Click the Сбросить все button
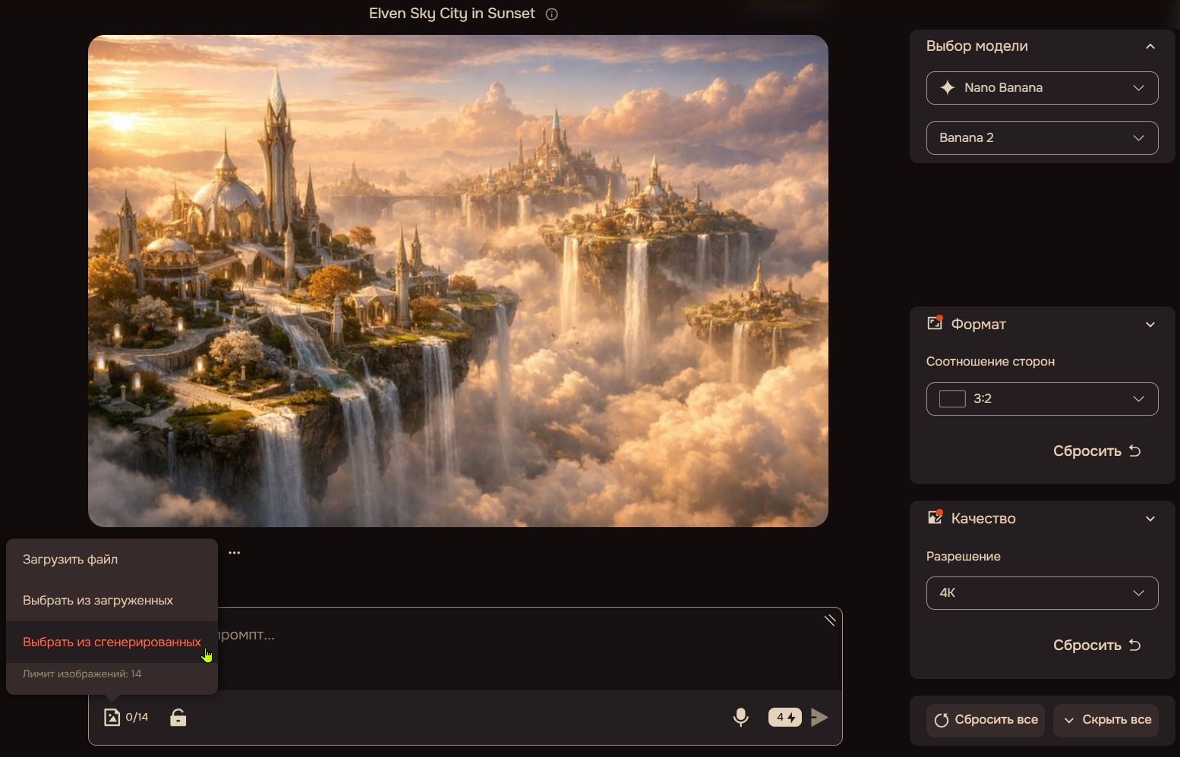This screenshot has width=1180, height=757. pyautogui.click(x=986, y=720)
